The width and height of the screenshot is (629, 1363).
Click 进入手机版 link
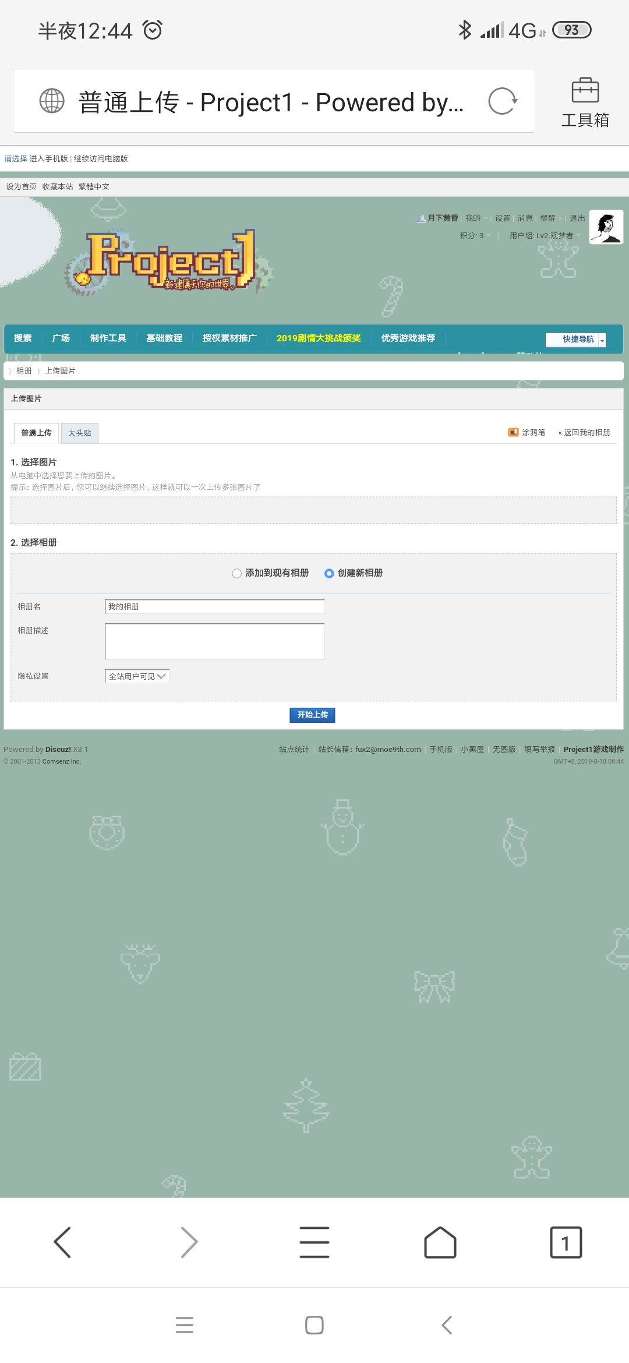pos(49,158)
